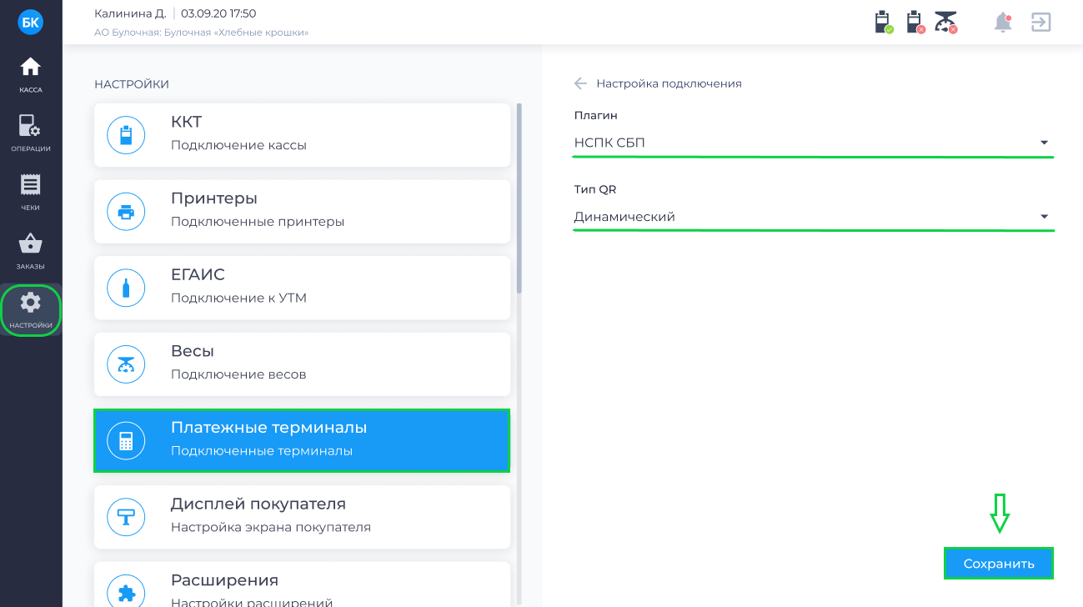Select Платежные терминалы settings item
Viewport: 1083px width, 607px height.
(302, 440)
